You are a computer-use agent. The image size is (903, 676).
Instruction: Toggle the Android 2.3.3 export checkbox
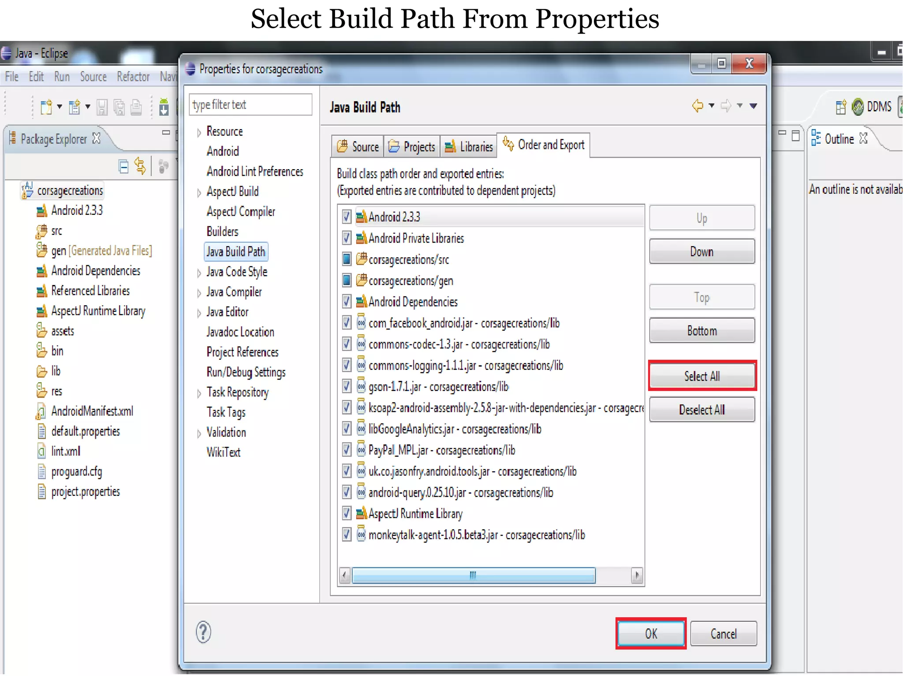(347, 217)
